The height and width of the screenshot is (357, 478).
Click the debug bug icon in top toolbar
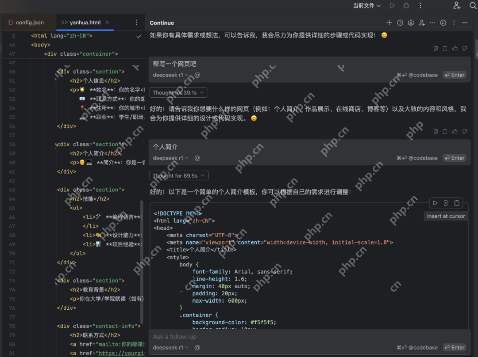pyautogui.click(x=406, y=6)
